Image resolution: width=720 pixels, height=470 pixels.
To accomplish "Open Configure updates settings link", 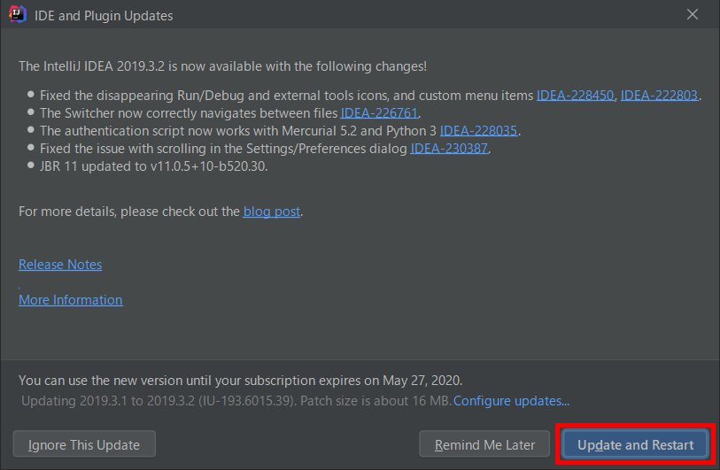I will point(511,401).
